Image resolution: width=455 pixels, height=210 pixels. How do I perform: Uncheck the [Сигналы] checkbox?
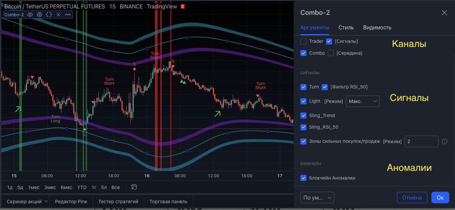click(x=329, y=41)
